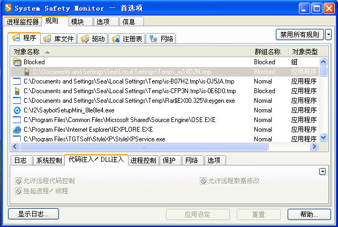Click the _iu14D2N.tmp row phone icon
This screenshot has height=227, width=338.
(x=27, y=72)
